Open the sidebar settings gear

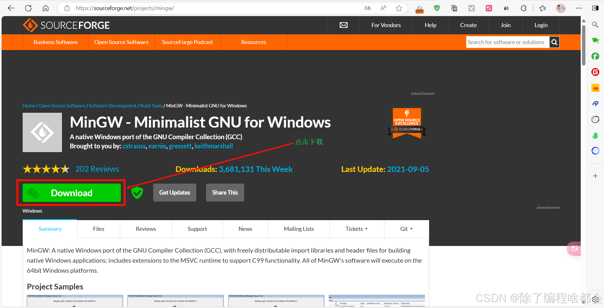[x=595, y=299]
